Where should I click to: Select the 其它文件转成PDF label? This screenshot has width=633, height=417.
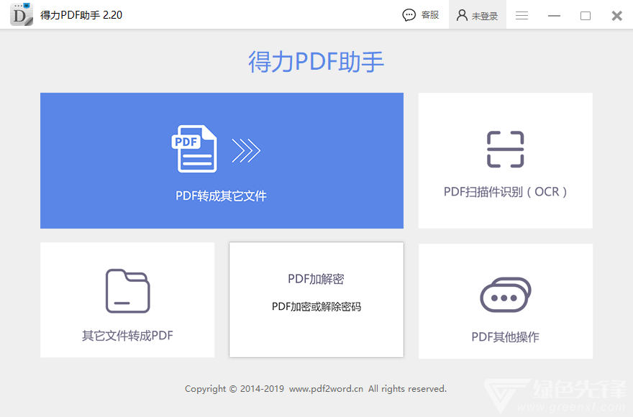click(127, 336)
